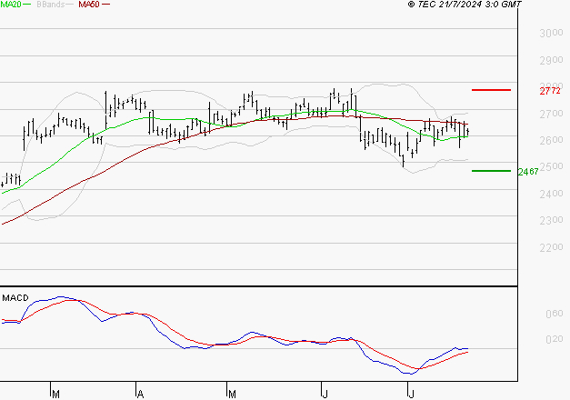The image size is (570, 400).
Task: Click the 2400 price axis label
Action: click(551, 194)
